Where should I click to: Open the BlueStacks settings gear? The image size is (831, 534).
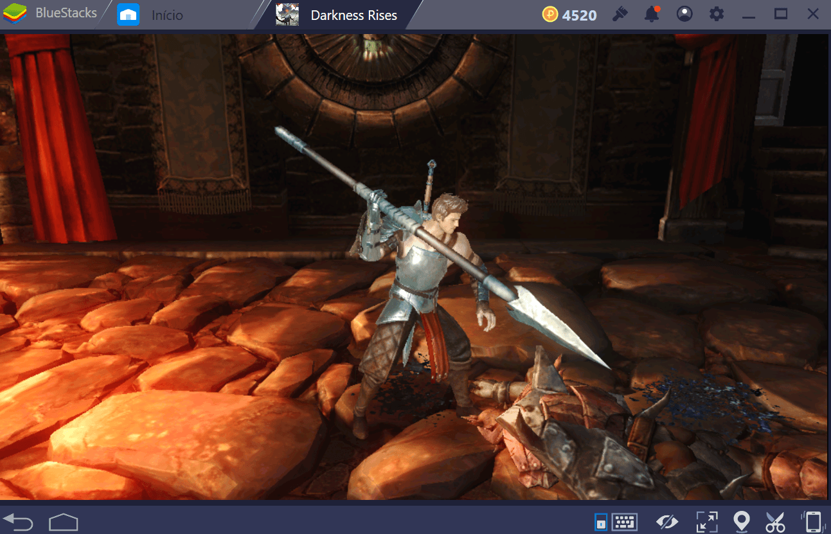(716, 14)
